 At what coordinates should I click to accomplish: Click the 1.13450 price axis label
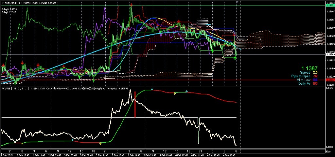[330, 68]
